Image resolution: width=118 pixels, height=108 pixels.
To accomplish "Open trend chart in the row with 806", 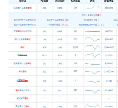I will (92, 47).
